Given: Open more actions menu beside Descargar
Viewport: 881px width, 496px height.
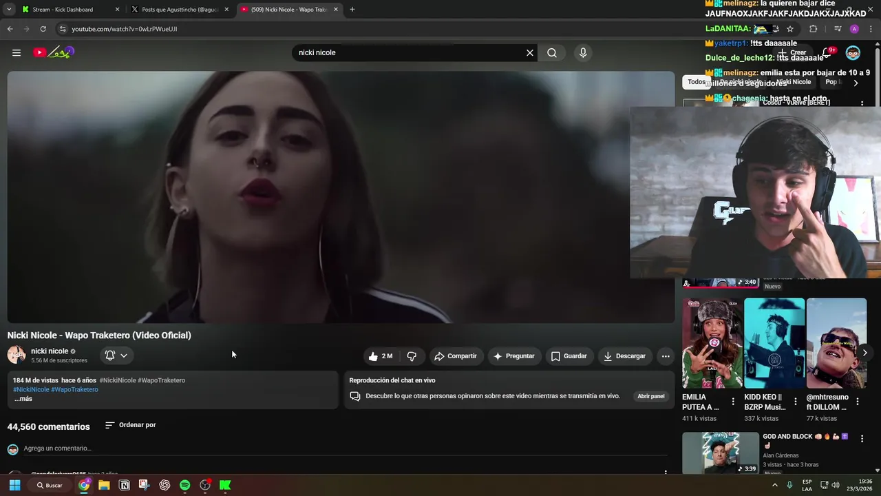Looking at the screenshot, I should pyautogui.click(x=666, y=356).
